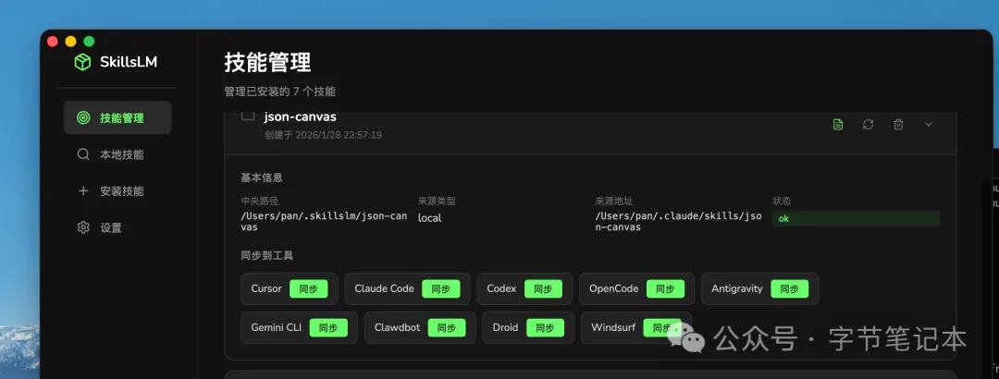Sync json-canvas to Cursor
The width and height of the screenshot is (999, 379).
point(308,288)
